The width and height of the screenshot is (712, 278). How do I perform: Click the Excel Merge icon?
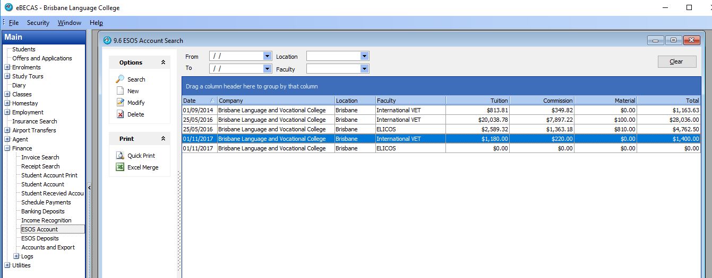pyautogui.click(x=120, y=167)
